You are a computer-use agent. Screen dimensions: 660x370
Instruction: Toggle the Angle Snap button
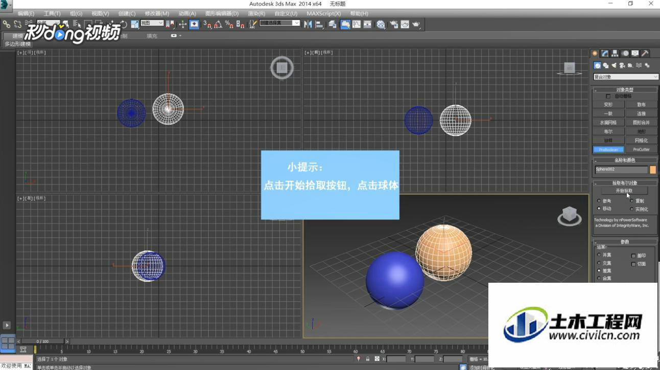218,24
